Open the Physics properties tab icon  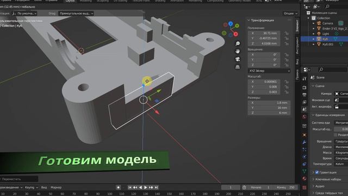(304, 157)
